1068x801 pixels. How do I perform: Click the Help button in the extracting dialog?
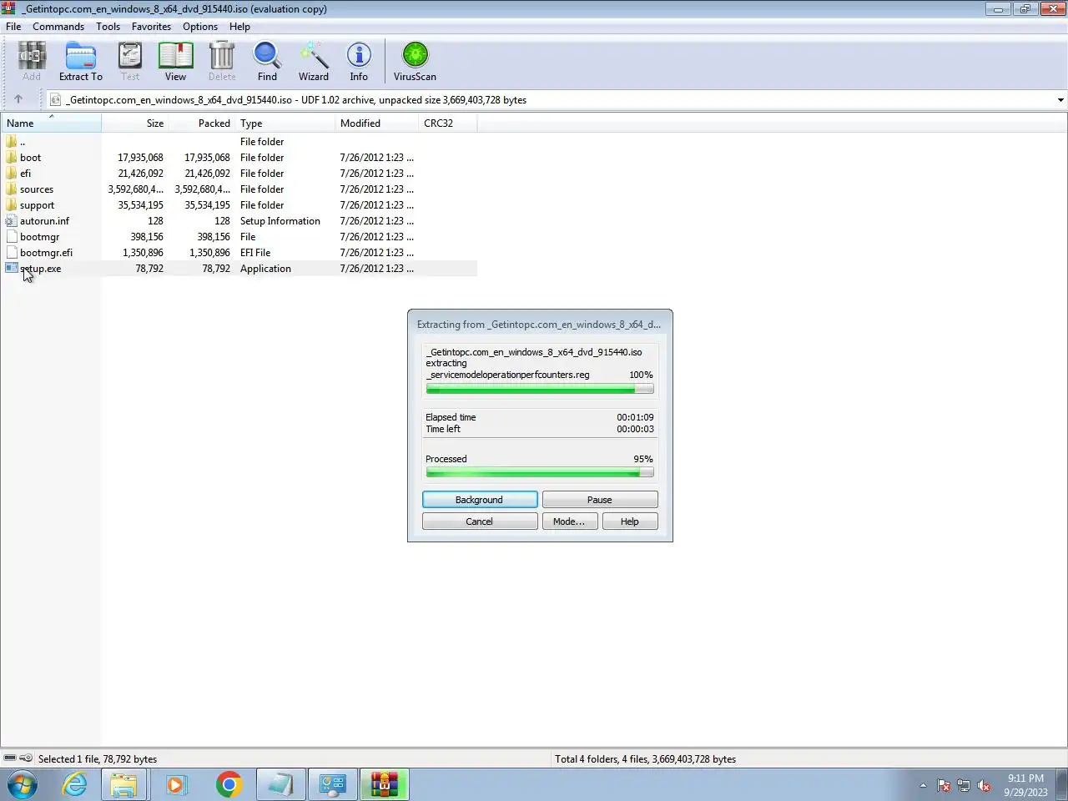tap(630, 521)
